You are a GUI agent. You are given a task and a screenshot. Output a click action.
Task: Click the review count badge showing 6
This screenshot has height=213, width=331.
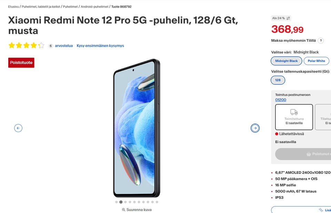(51, 46)
